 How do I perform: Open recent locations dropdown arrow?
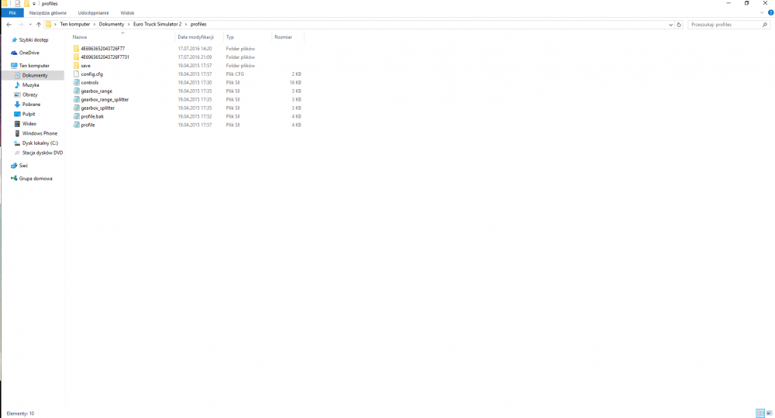coord(30,24)
